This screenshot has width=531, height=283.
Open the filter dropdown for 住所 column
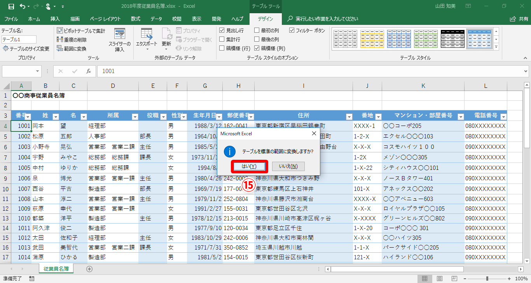click(349, 116)
